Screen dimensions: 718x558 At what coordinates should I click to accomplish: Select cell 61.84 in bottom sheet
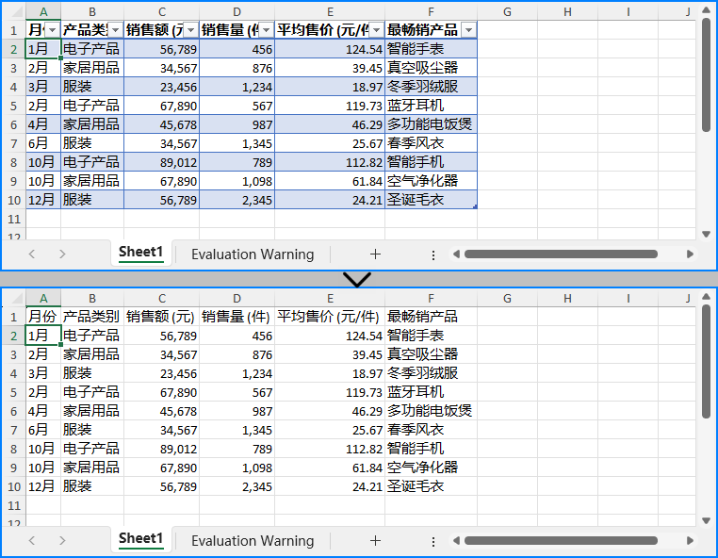(330, 468)
